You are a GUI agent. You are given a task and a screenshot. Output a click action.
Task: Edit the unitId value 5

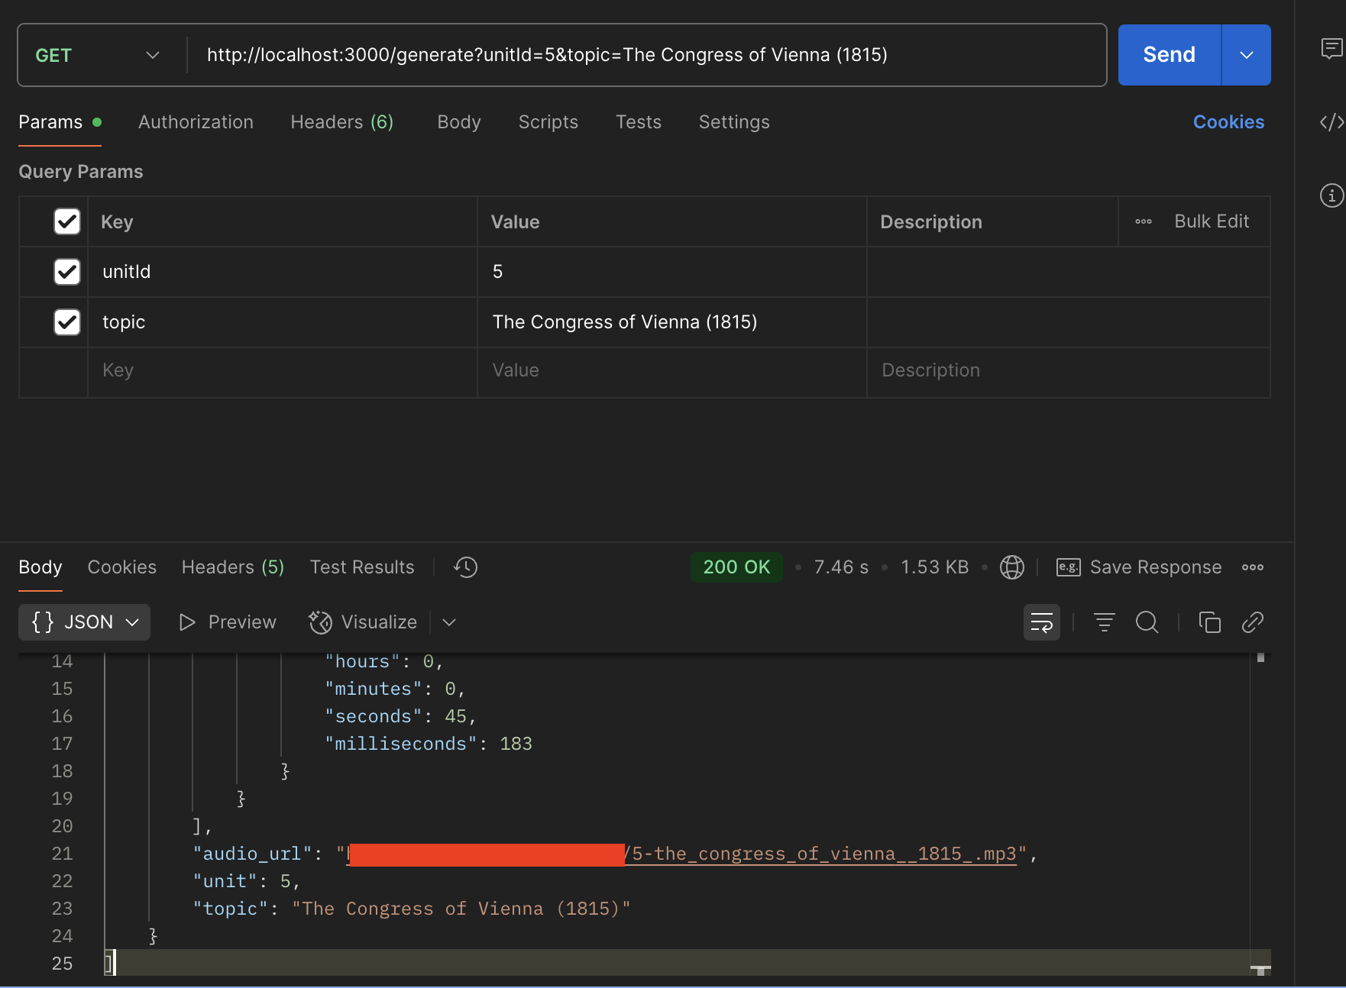672,272
